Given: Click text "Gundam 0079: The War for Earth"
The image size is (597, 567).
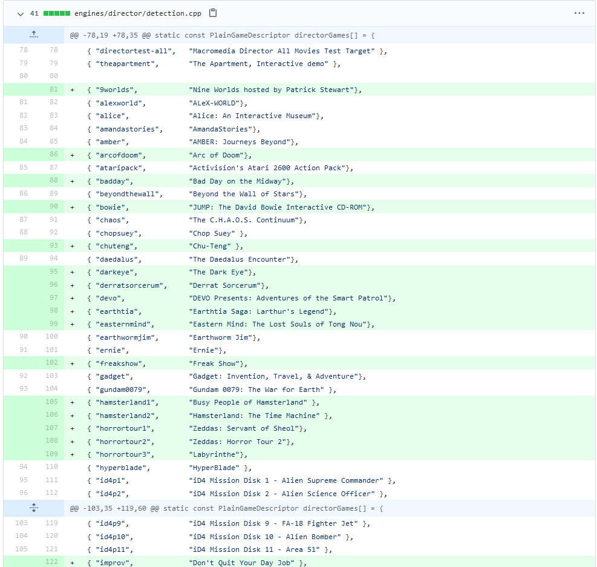Looking at the screenshot, I should (256, 390).
